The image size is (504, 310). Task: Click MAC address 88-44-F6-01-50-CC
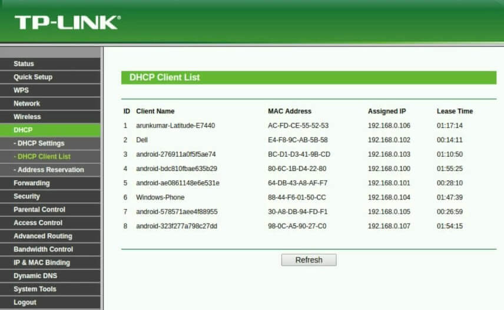(297, 197)
